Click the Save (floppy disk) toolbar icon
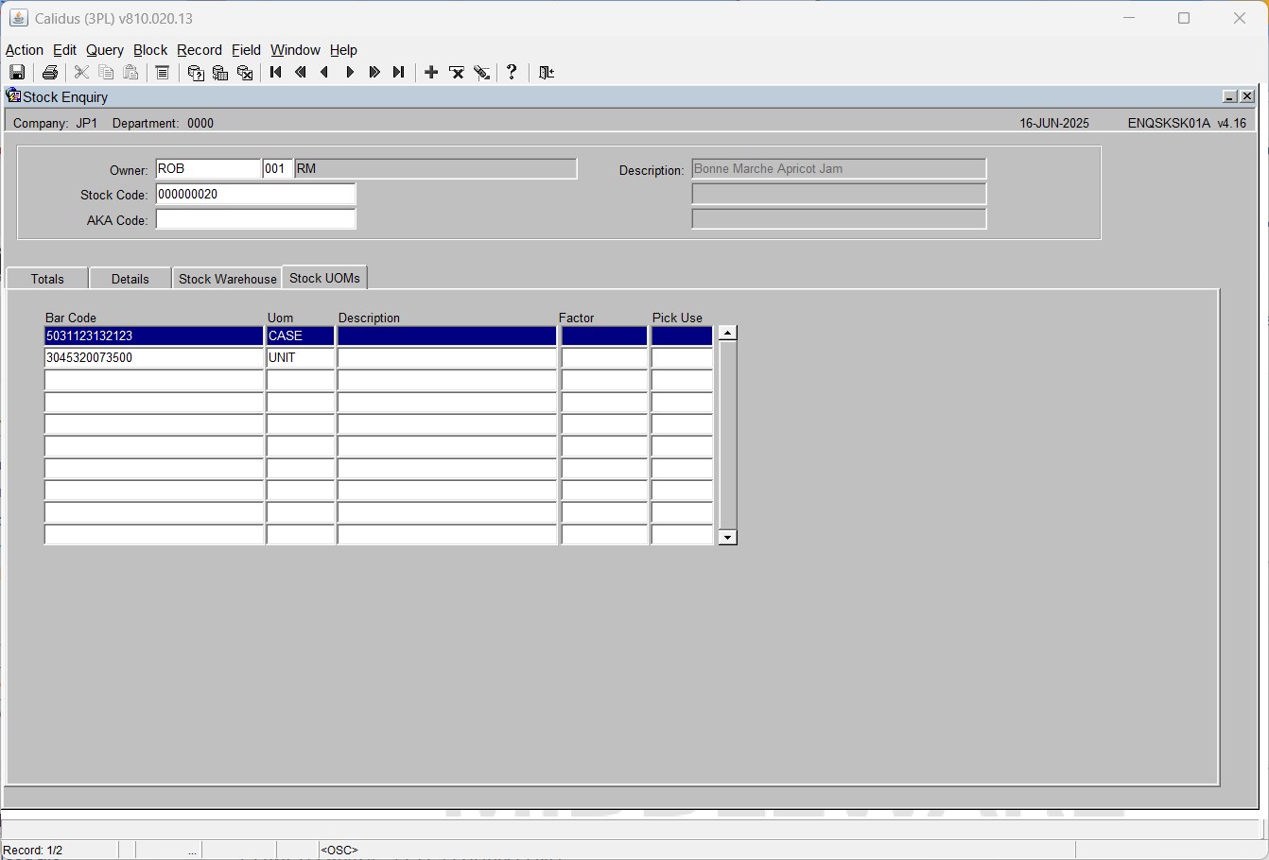The image size is (1269, 860). 17,73
